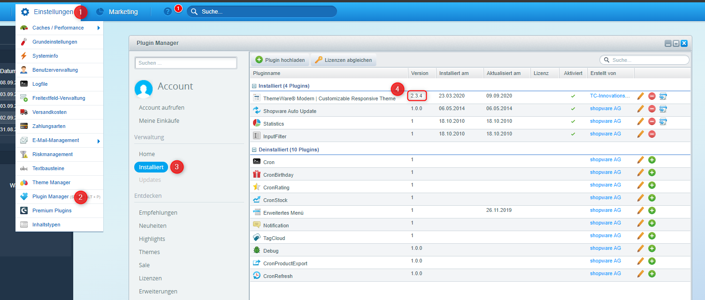Image resolution: width=705 pixels, height=300 pixels.
Task: Uninstall Statistics plugin using red minus icon
Action: point(651,121)
